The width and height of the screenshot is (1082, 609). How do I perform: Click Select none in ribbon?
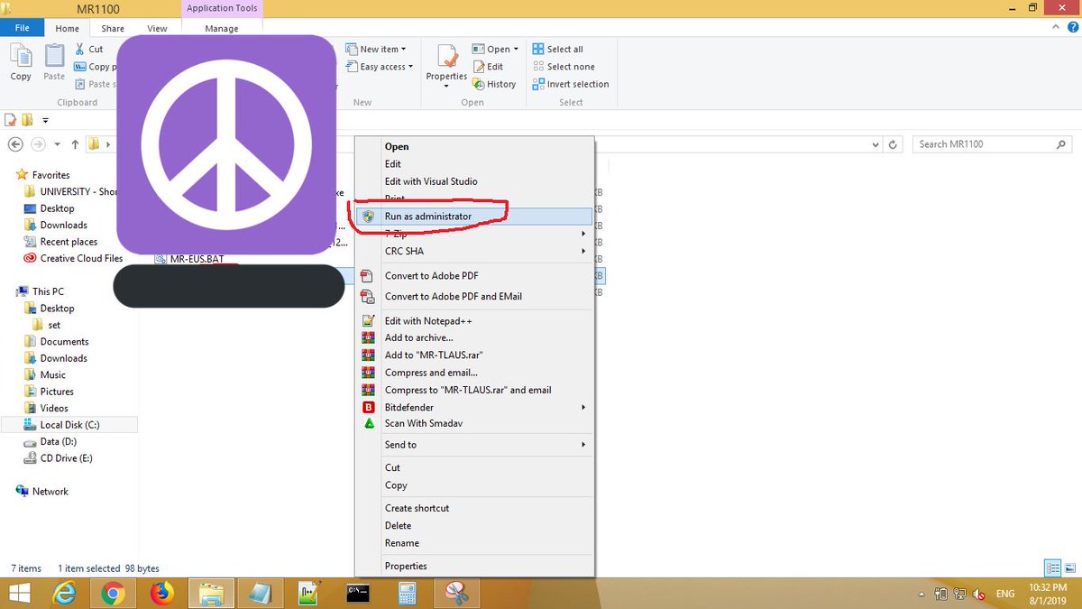(564, 67)
